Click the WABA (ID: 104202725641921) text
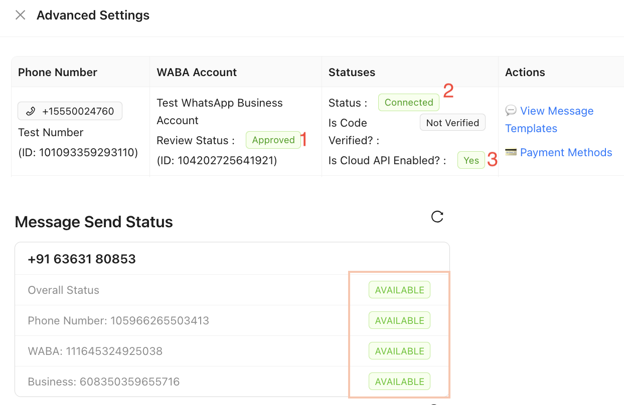The image size is (624, 405). (x=217, y=160)
